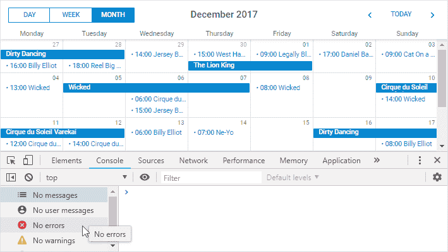448x252 pixels.
Task: Select MONTH view button
Action: [113, 15]
